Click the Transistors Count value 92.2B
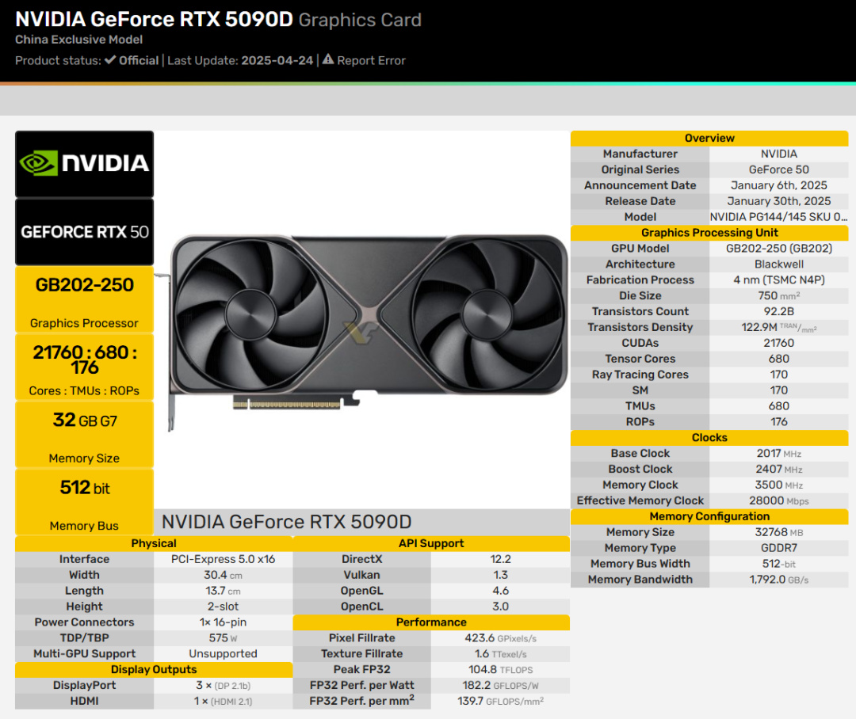Screen dimensions: 856x719 pyautogui.click(x=779, y=311)
